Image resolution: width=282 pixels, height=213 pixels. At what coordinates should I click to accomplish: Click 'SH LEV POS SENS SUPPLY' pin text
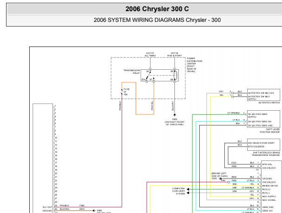257,115
